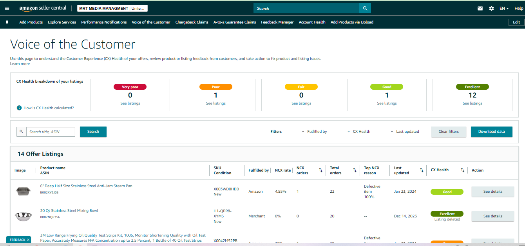
Task: Click the Excellent dark green badge
Action: (x=472, y=87)
